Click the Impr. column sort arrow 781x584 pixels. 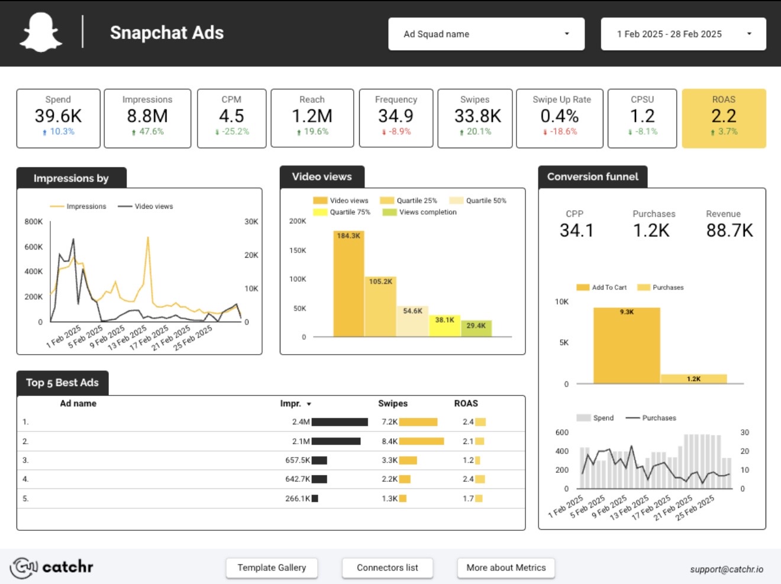(x=309, y=404)
